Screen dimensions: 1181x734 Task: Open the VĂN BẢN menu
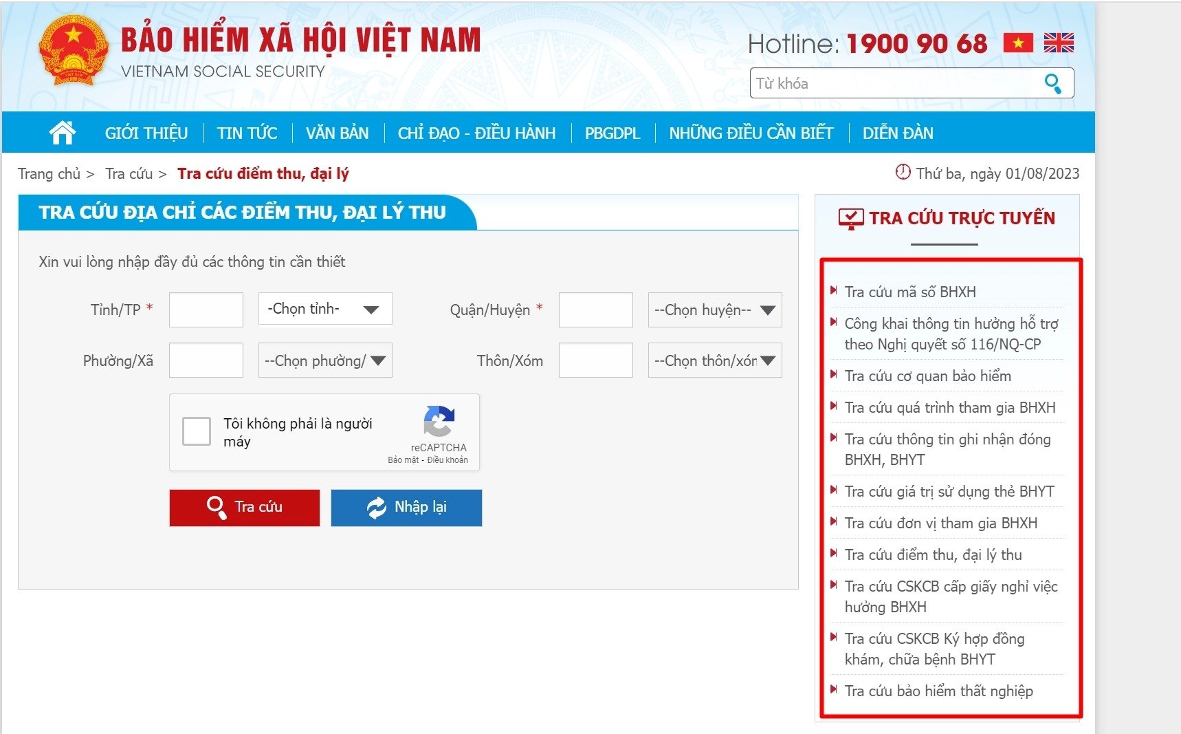click(x=338, y=133)
